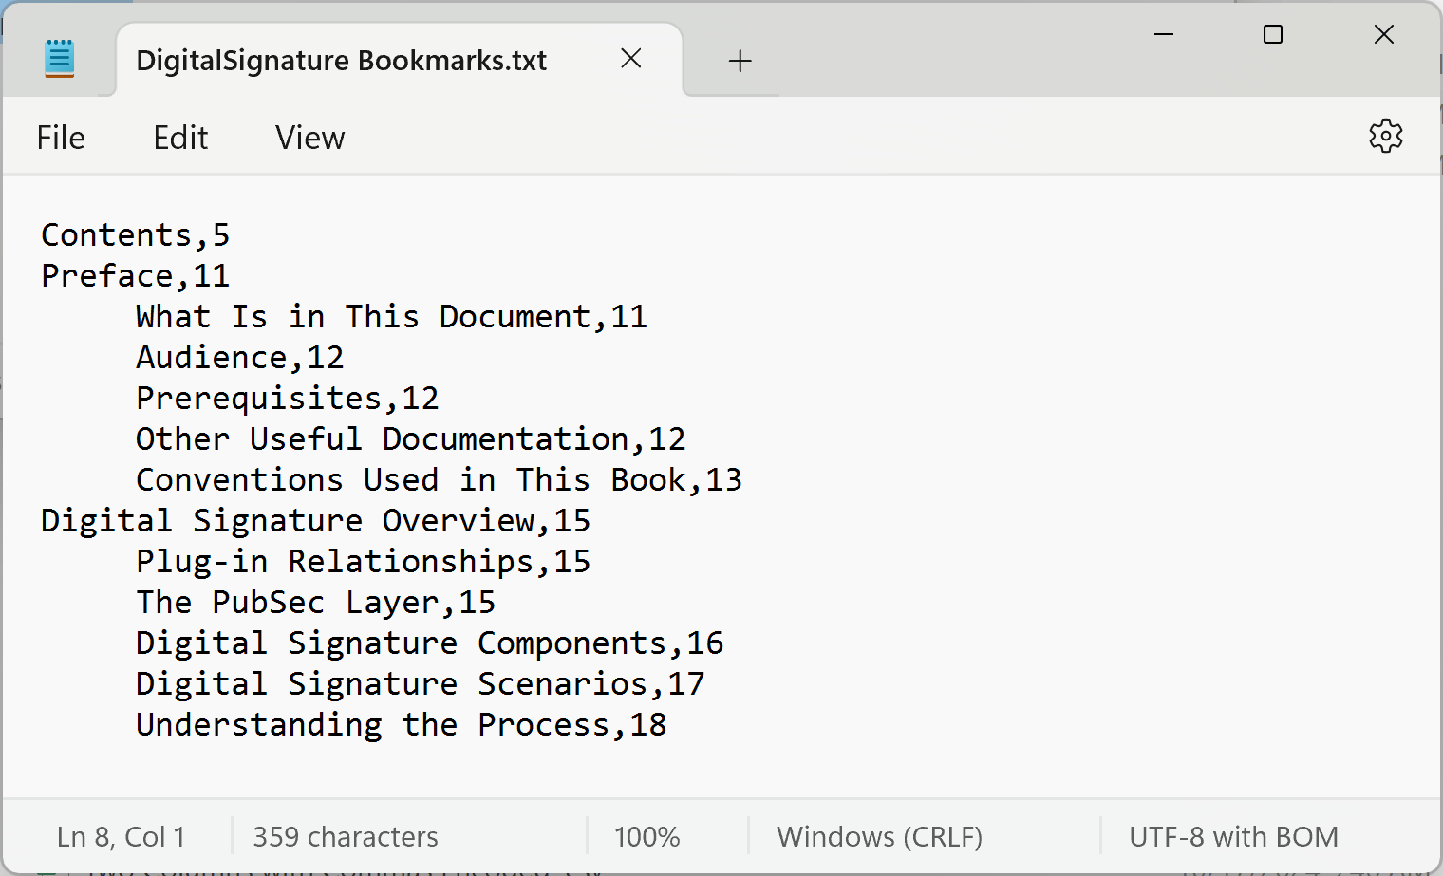This screenshot has height=876, width=1443.
Task: Click the 359 characters status entry
Action: 346,837
